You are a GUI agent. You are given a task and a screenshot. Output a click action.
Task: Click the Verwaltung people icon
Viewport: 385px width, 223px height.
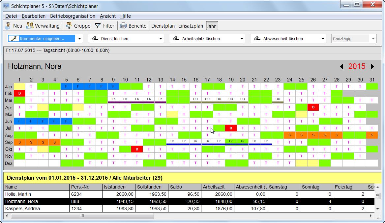coord(29,25)
